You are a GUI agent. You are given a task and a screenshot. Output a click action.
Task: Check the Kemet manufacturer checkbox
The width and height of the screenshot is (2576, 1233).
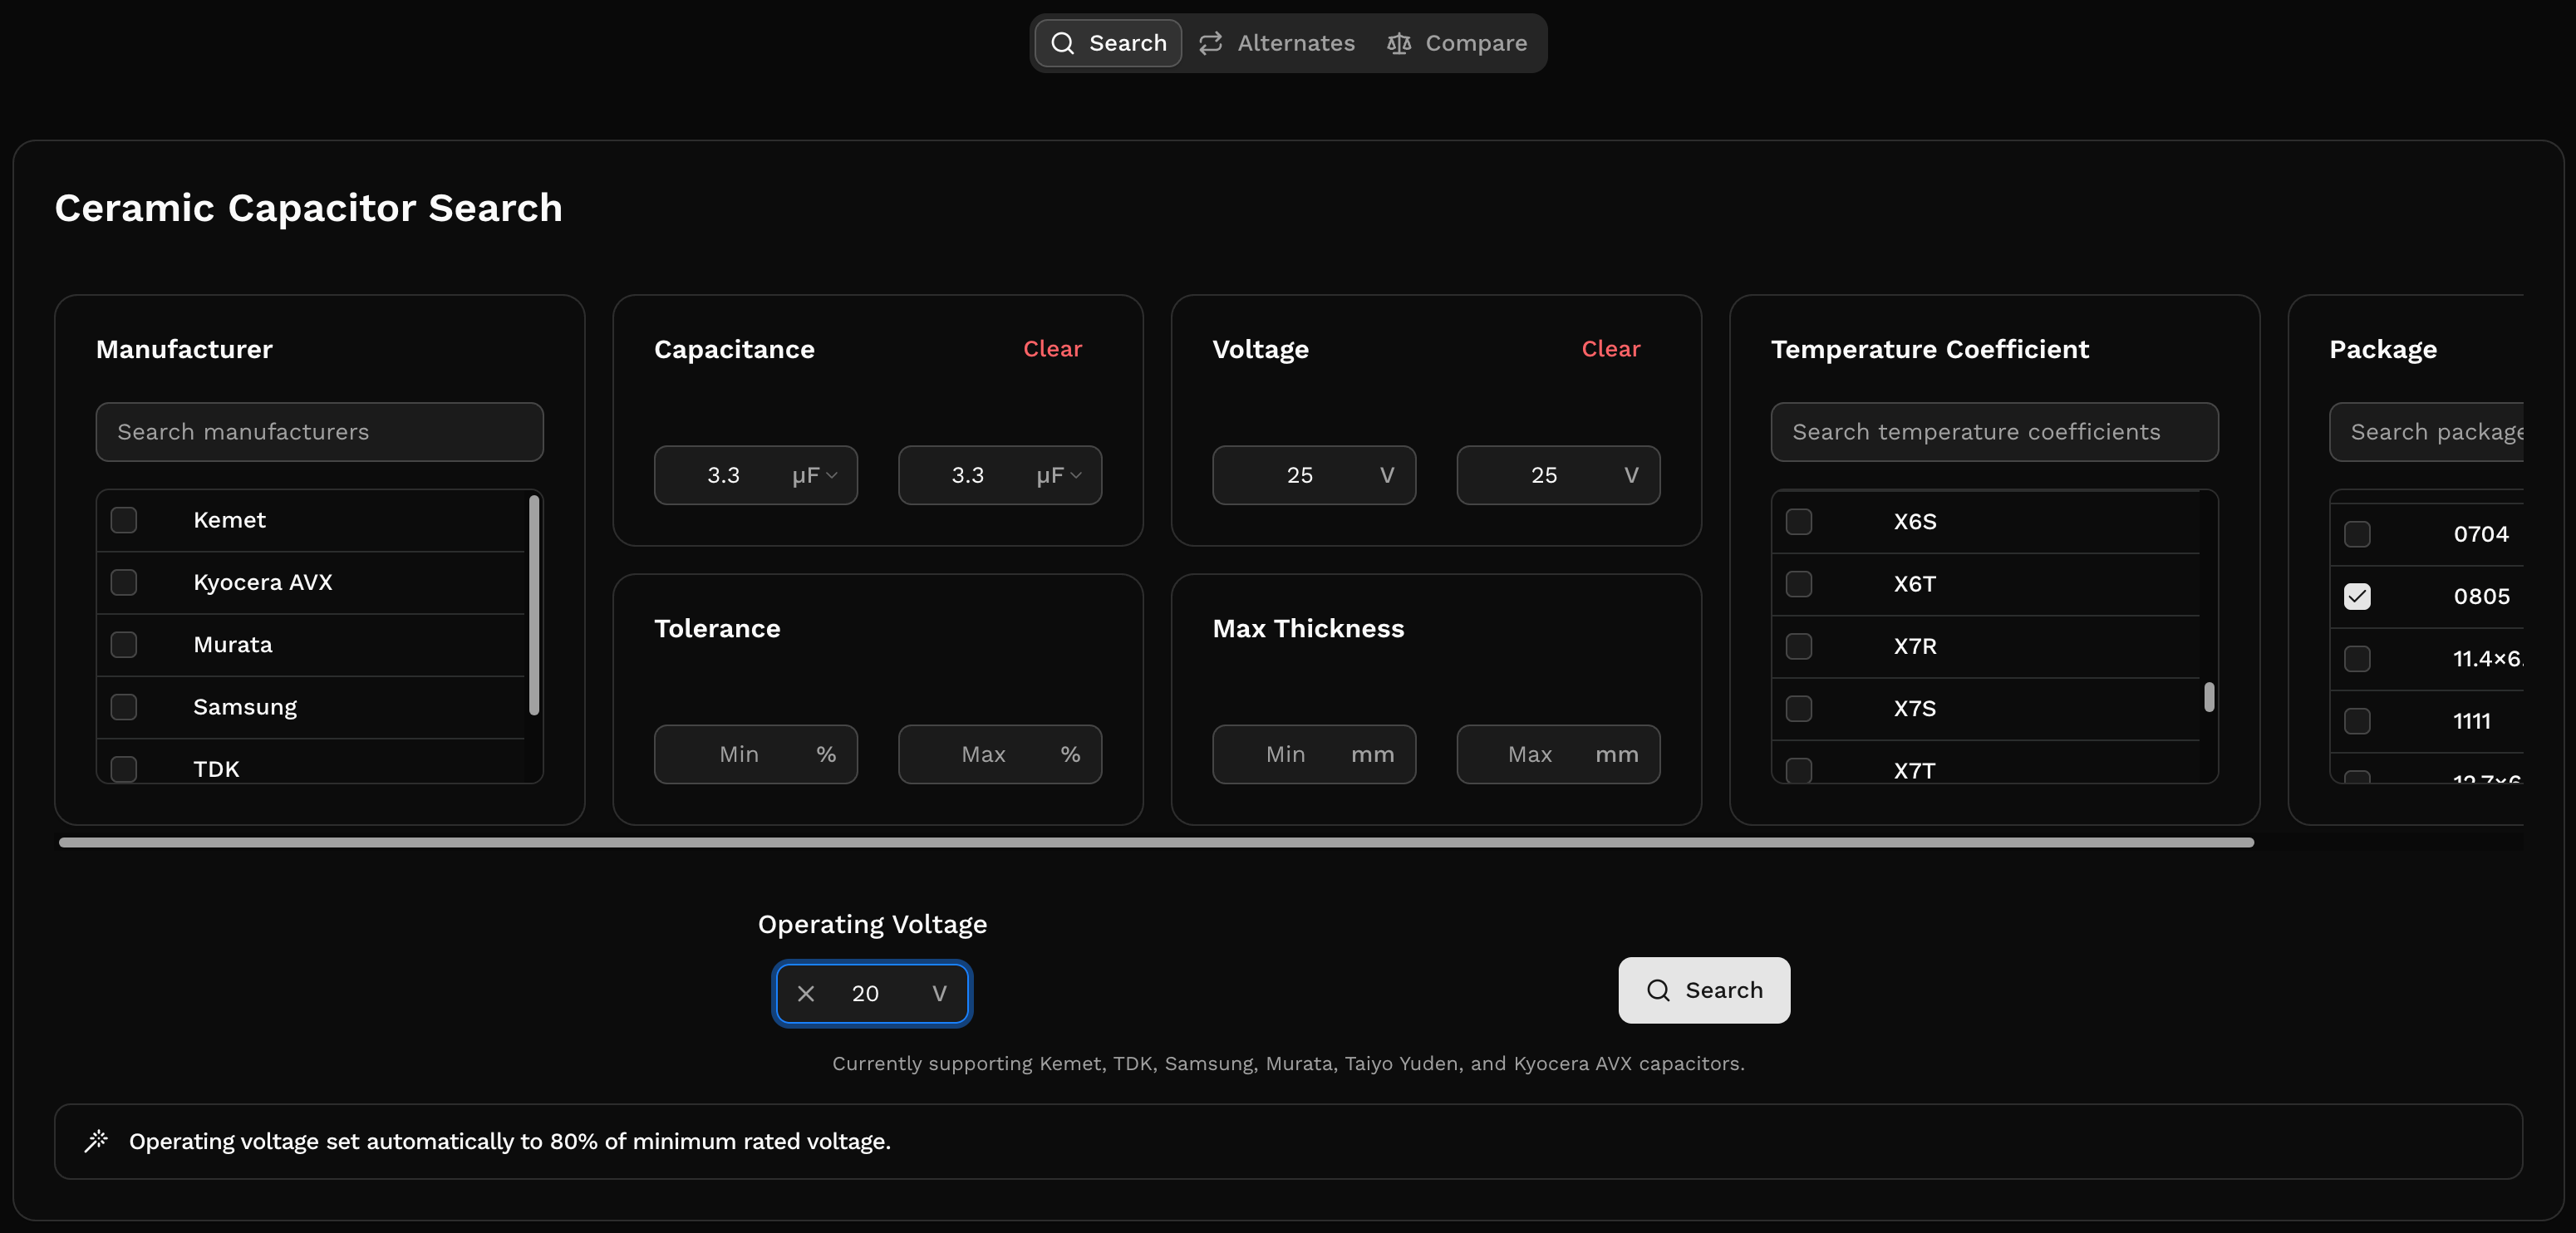point(124,520)
